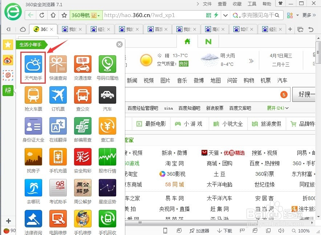
Task: Go to browser home page button
Action: click(53, 15)
